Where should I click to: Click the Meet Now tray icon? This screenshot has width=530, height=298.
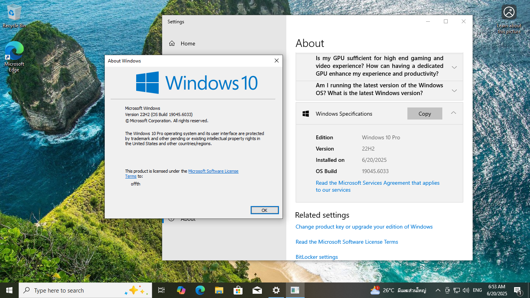click(447, 290)
